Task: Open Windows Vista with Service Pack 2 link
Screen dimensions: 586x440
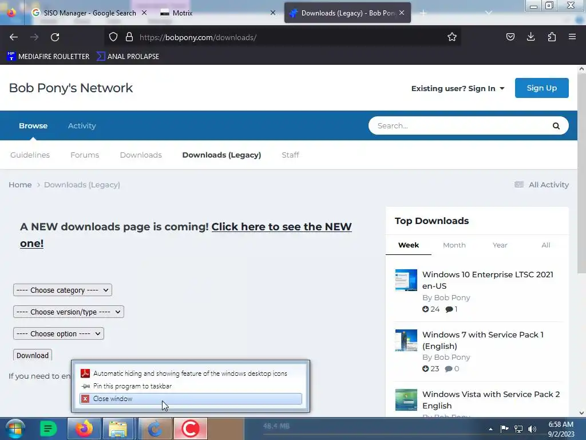Action: point(490,400)
